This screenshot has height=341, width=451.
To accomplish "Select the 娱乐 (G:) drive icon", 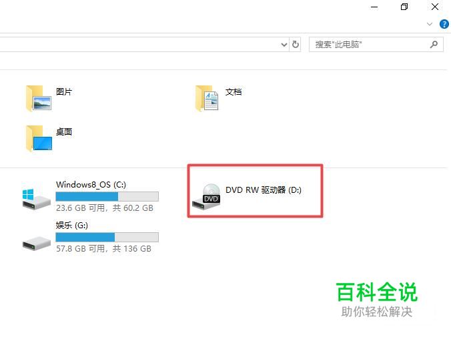I will pos(37,243).
